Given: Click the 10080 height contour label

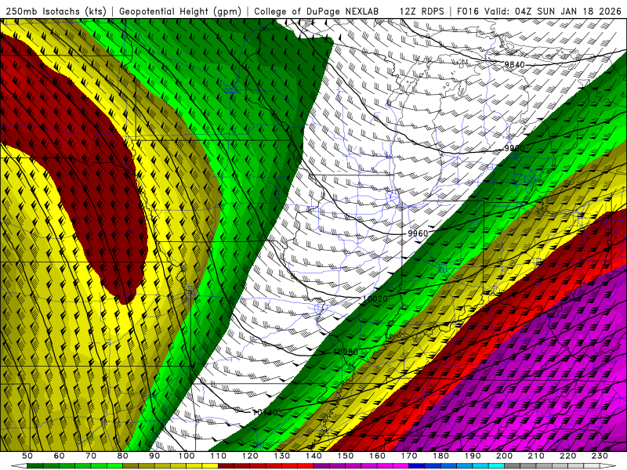Looking at the screenshot, I should tap(346, 352).
